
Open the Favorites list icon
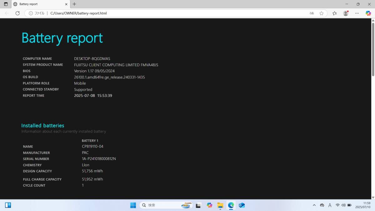click(335, 13)
